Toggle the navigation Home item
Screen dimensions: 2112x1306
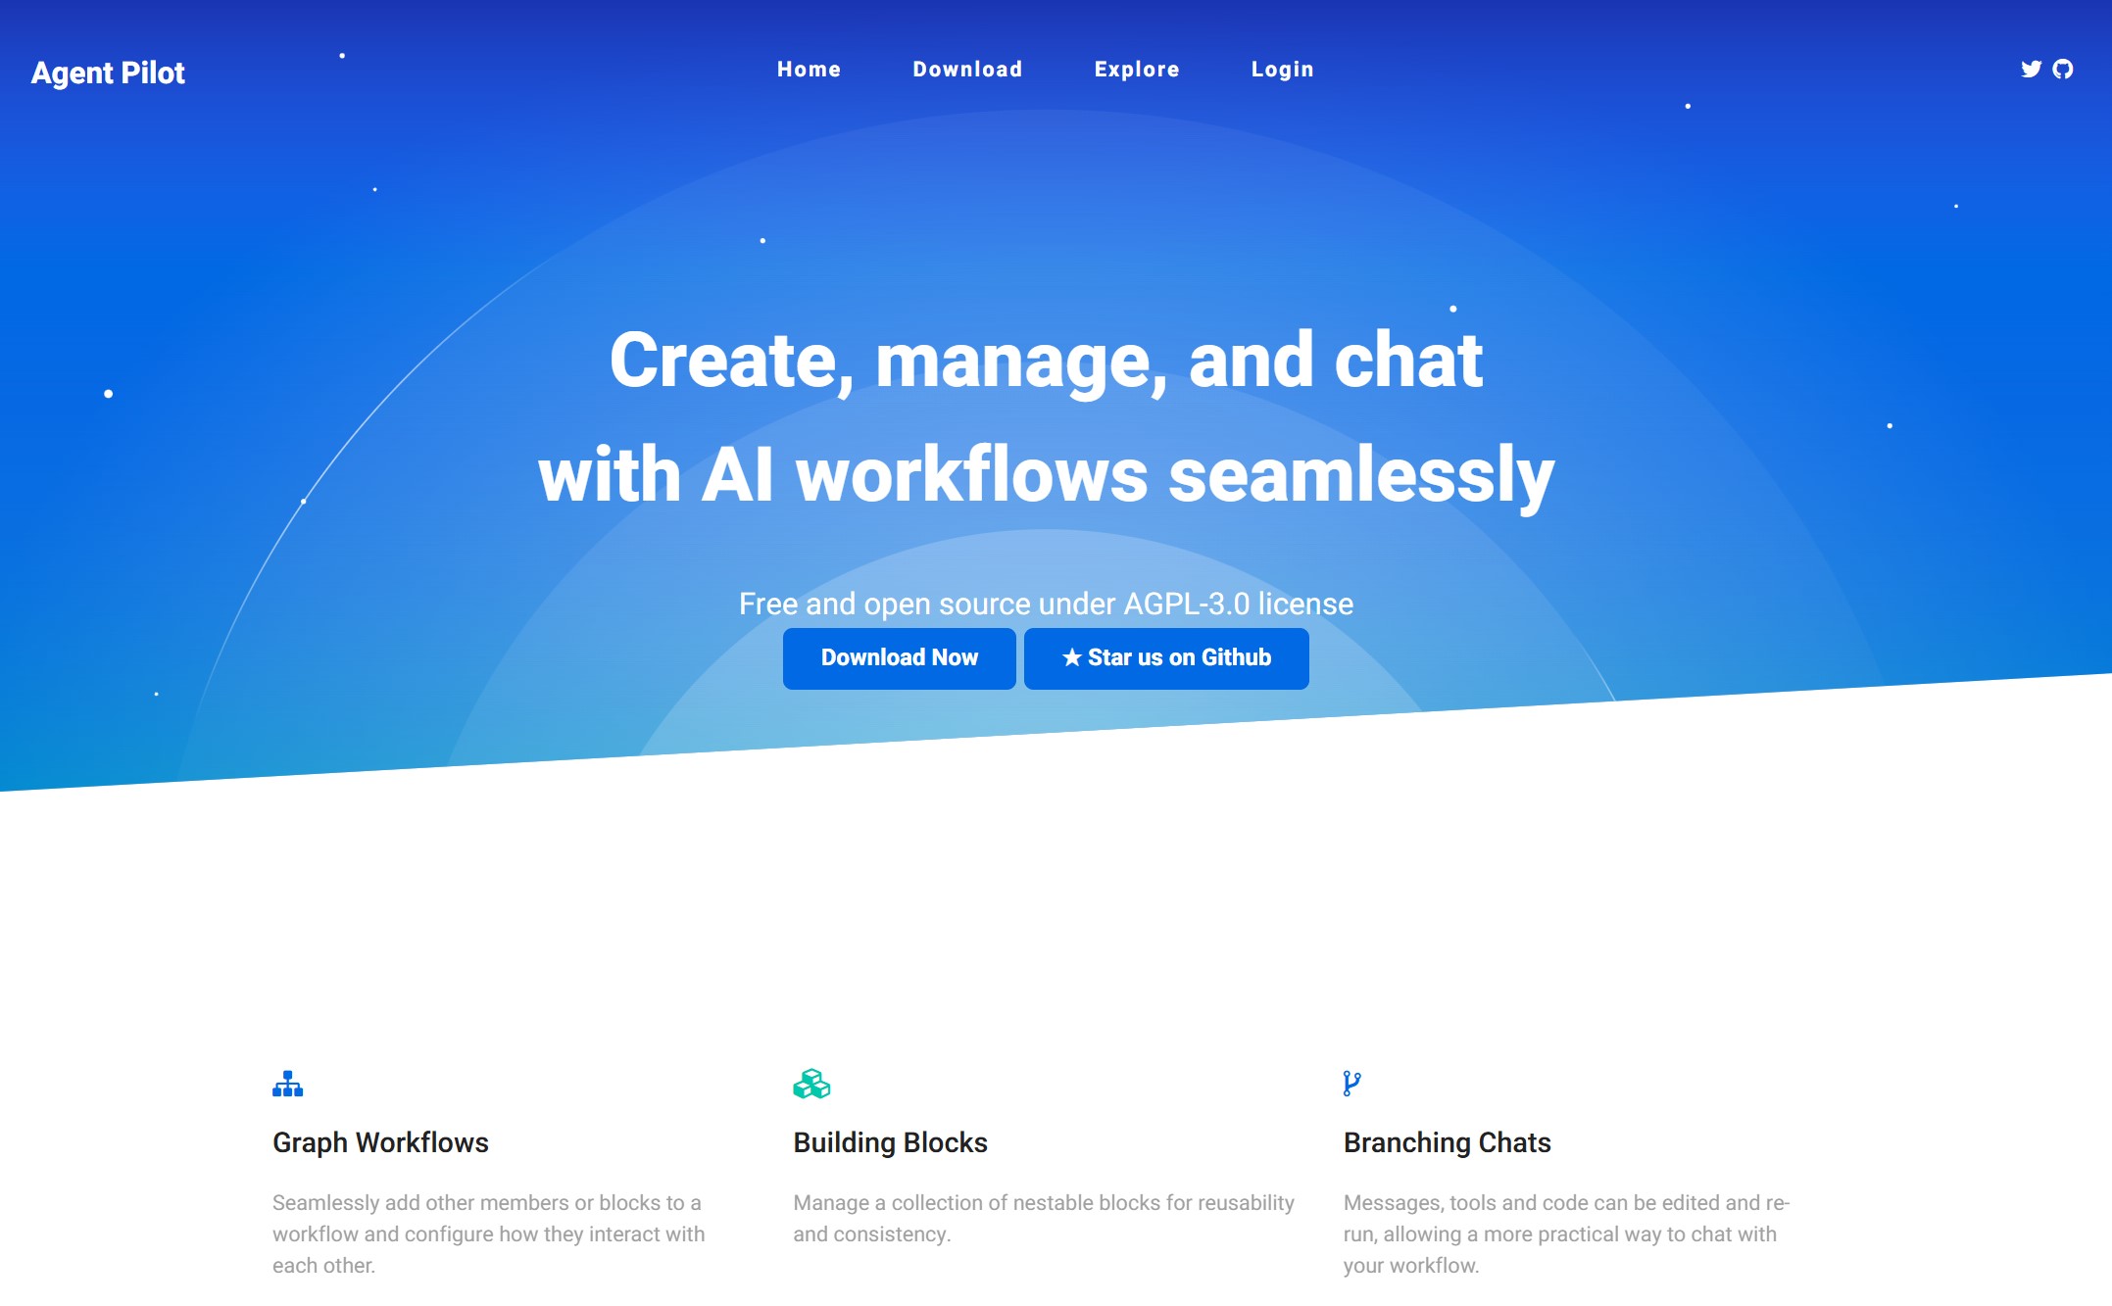pos(809,70)
